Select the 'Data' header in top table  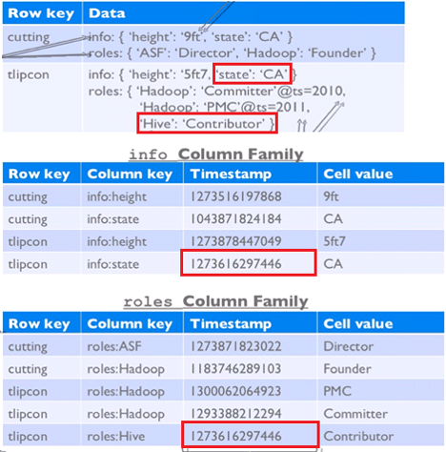pos(107,13)
